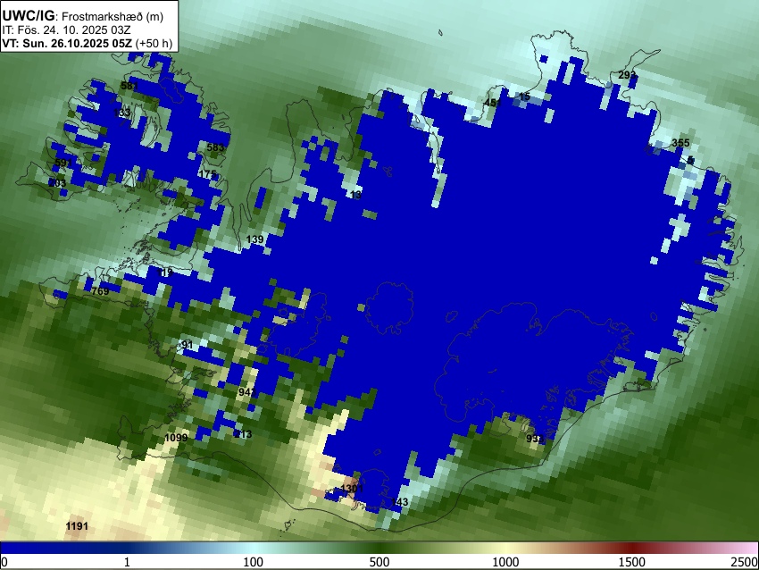Click the '591' map value
Screen dimensions: 759x570
63,163
